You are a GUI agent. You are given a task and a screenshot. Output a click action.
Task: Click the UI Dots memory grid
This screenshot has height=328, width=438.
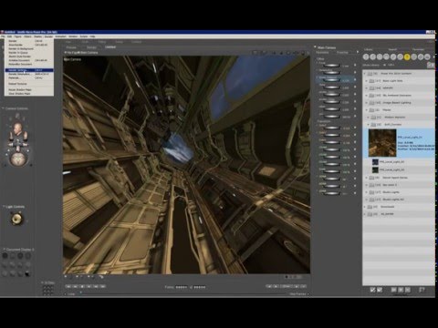pyautogui.click(x=47, y=291)
